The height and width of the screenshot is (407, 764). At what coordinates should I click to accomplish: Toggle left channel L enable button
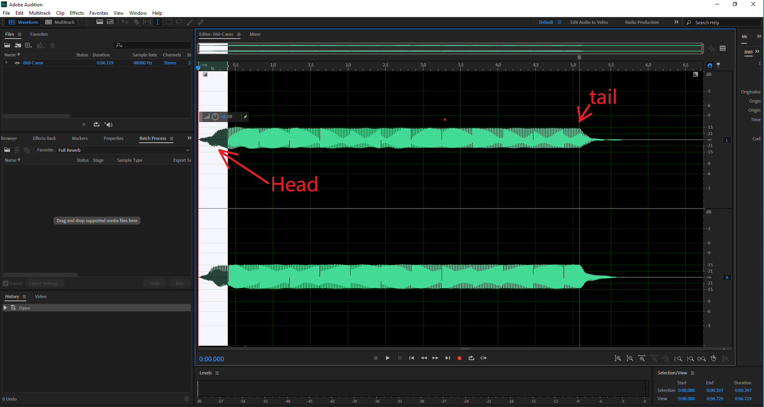(727, 140)
